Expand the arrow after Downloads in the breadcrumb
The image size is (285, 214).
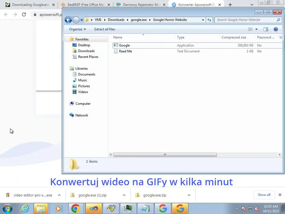coord(127,20)
